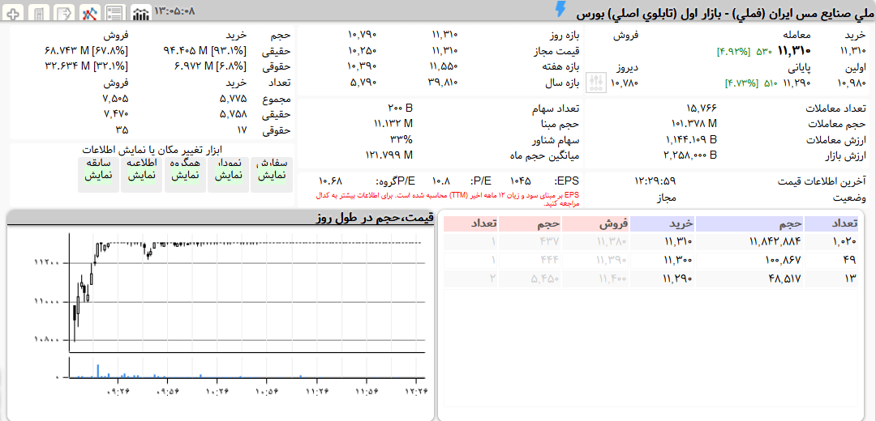876x421 pixels.
Task: Click the سهام شناور value ۳۳%
Action: pyautogui.click(x=401, y=139)
